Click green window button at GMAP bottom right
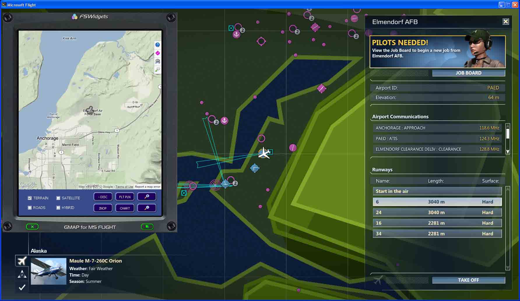Image resolution: width=520 pixels, height=301 pixels. [x=147, y=227]
